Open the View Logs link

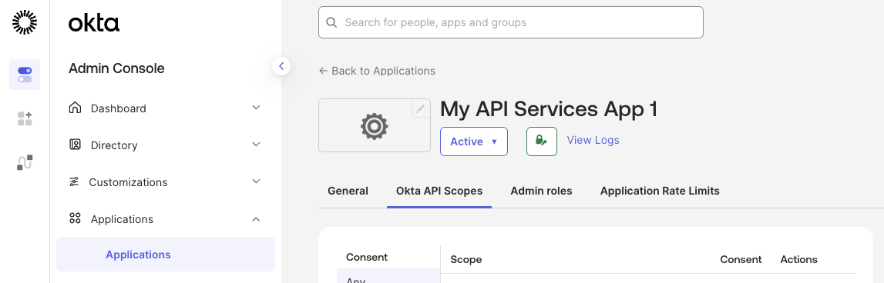point(593,140)
